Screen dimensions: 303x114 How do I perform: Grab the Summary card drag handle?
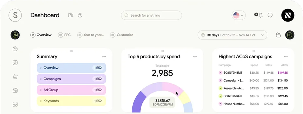tap(72, 51)
